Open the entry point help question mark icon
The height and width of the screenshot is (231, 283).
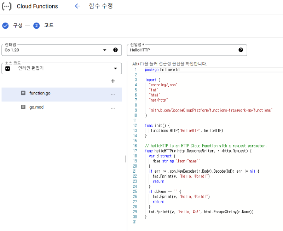241,50
